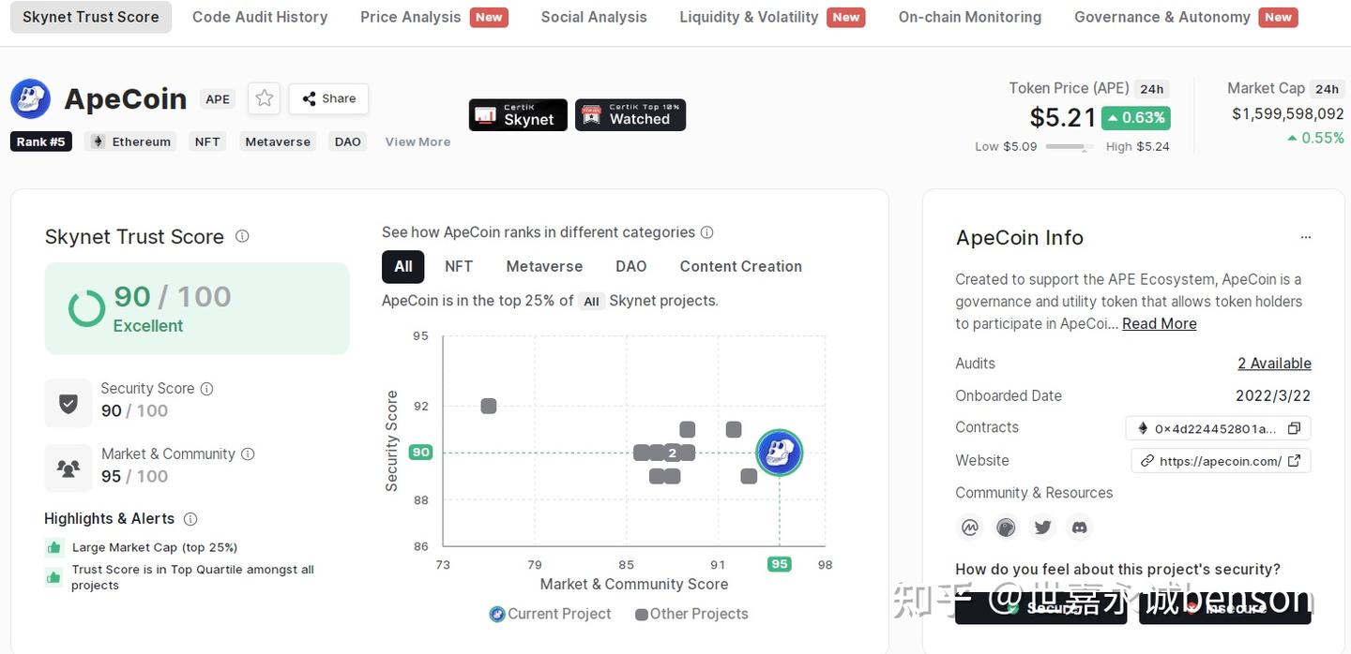Open the CoinMarketCap community link icon
The width and height of the screenshot is (1351, 654).
click(x=970, y=528)
